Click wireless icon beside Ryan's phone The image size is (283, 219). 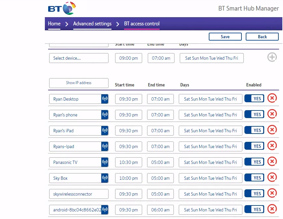[105, 115]
